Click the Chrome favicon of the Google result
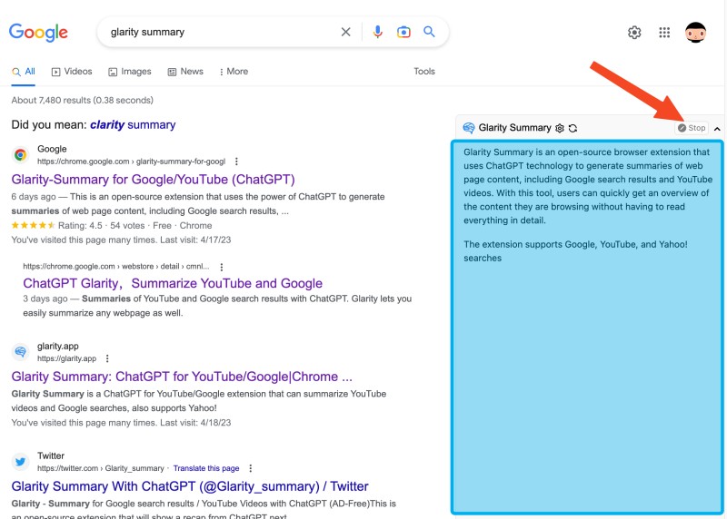Viewport: 727px width, 519px height. tap(20, 154)
